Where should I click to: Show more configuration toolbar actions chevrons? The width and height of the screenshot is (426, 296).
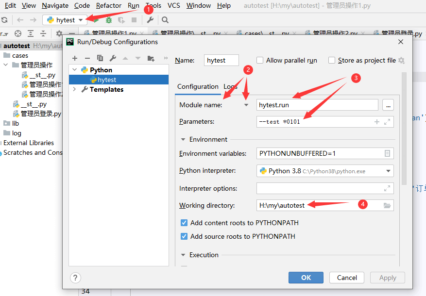[x=166, y=58]
